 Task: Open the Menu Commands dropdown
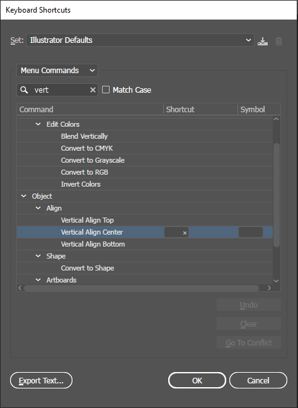57,70
